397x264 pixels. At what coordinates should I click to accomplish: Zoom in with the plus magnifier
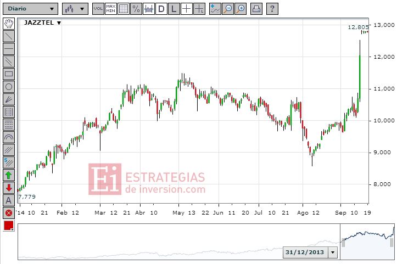click(x=241, y=9)
